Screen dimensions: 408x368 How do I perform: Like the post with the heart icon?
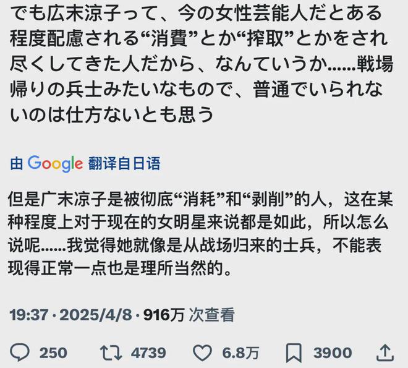pyautogui.click(x=202, y=353)
